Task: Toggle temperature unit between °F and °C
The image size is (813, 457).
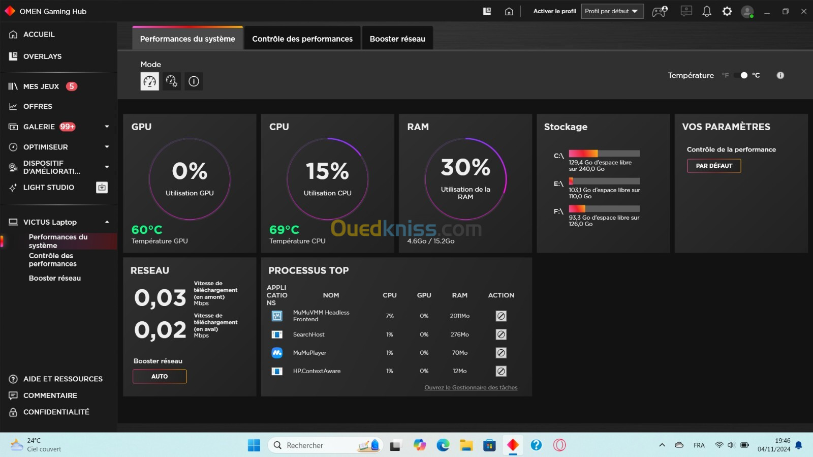Action: [741, 75]
